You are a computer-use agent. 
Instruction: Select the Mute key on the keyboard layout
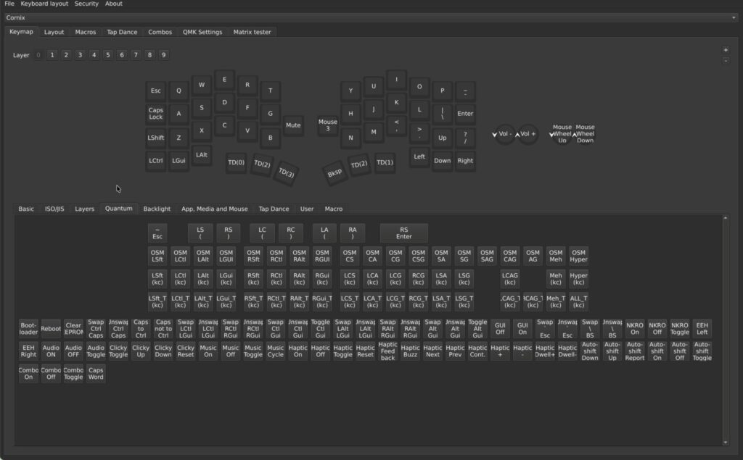pos(293,125)
